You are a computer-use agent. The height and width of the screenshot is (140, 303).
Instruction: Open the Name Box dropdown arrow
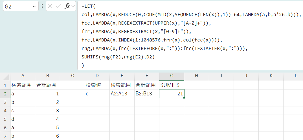point(34,6)
